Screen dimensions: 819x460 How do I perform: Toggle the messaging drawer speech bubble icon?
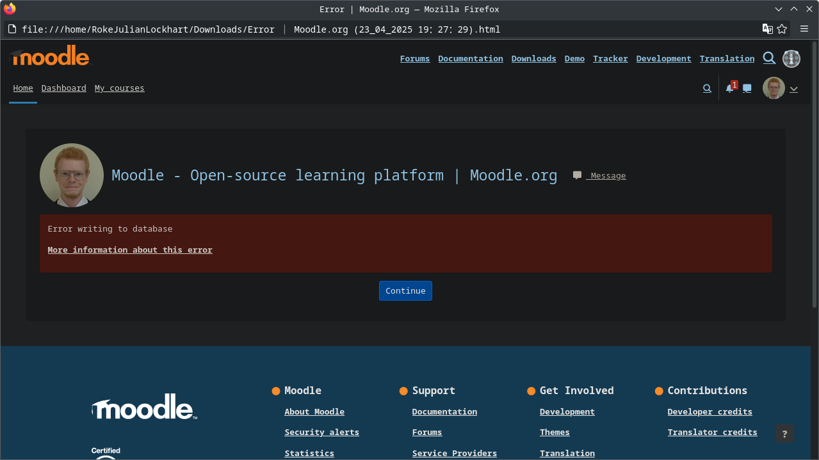(747, 88)
